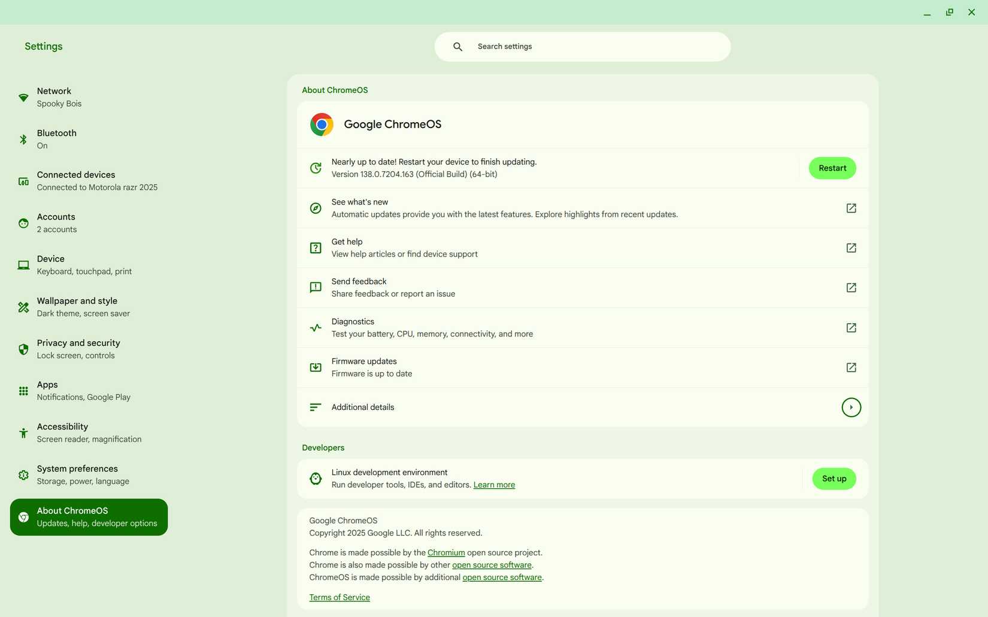
Task: Open the Diagnostics external link arrow
Action: click(851, 327)
